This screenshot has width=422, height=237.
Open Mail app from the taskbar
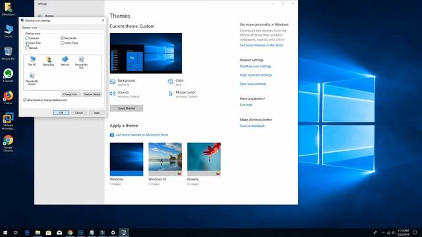tap(59, 232)
